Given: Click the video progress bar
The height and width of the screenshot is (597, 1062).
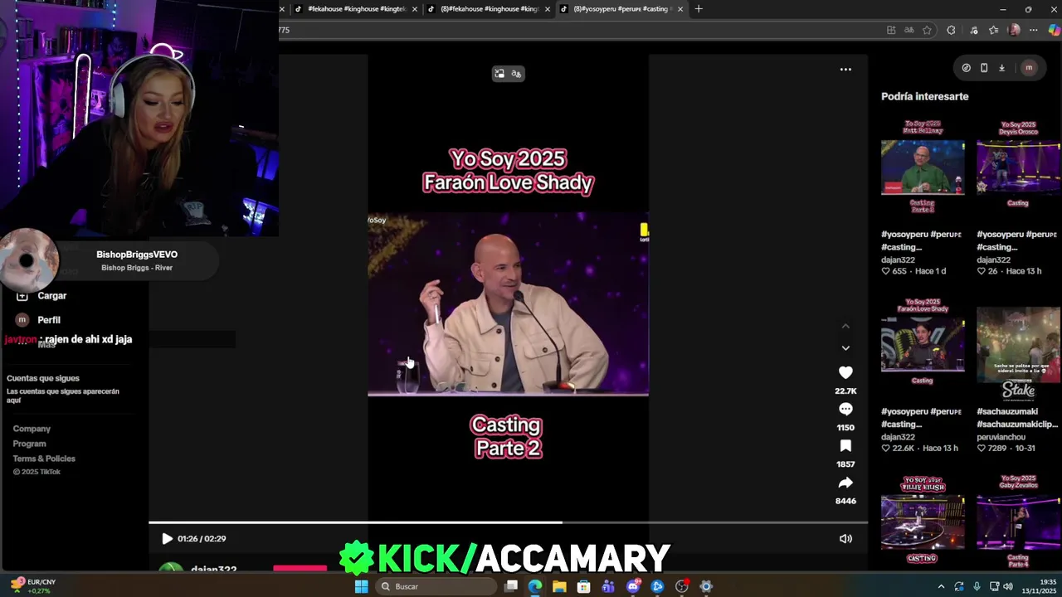Looking at the screenshot, I should 508,523.
